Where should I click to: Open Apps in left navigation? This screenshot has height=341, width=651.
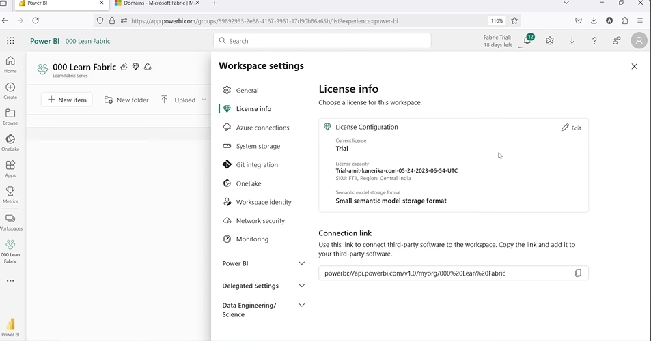[x=10, y=169]
